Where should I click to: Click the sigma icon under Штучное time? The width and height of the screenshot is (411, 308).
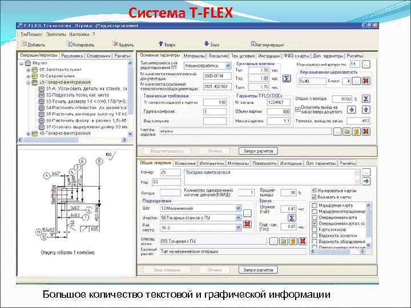click(292, 218)
